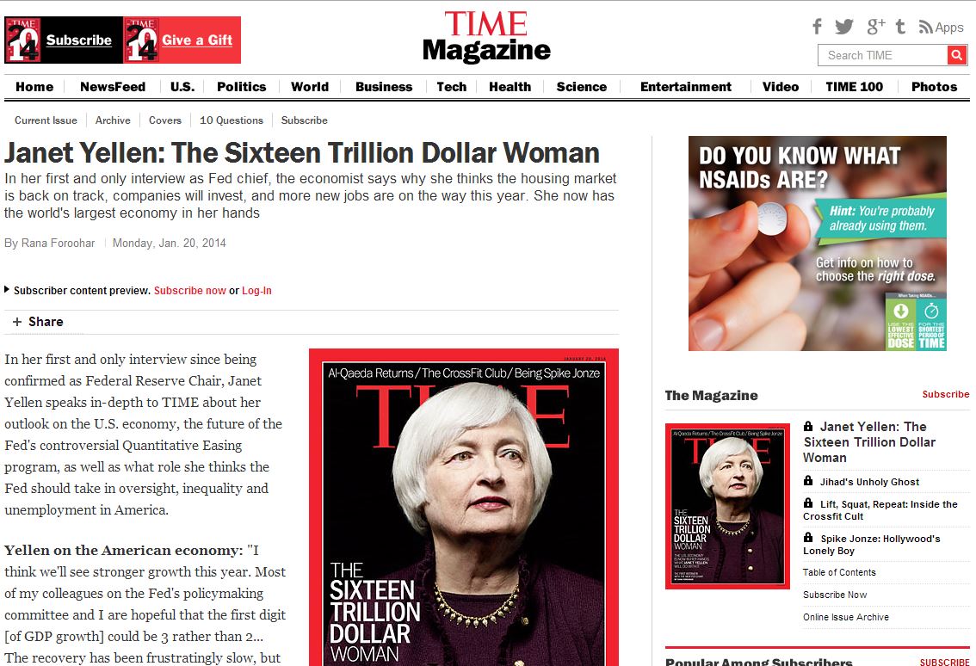Open TIME's Twitter bird icon
976x666 pixels.
pos(844,27)
